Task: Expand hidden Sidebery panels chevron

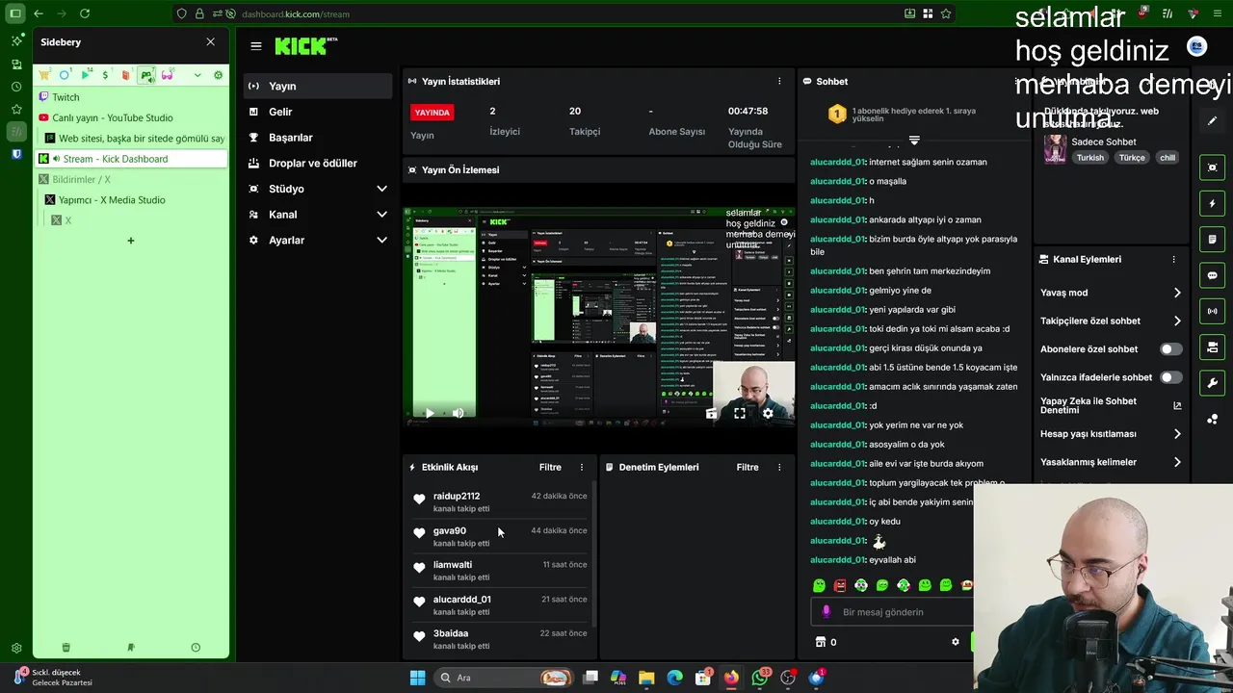Action: pos(197,75)
